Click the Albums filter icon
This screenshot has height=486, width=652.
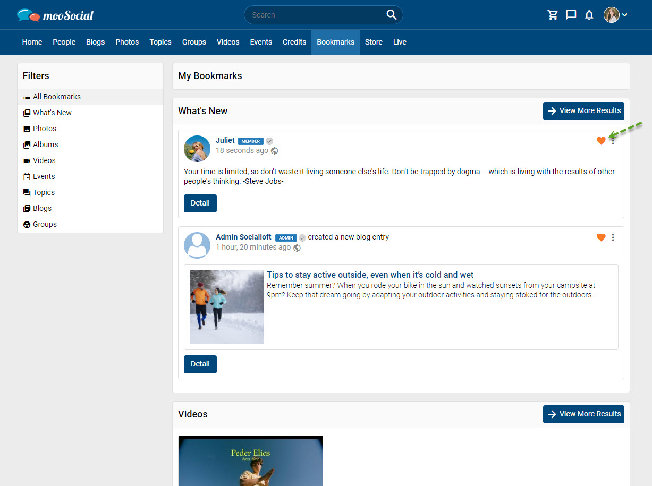(27, 145)
